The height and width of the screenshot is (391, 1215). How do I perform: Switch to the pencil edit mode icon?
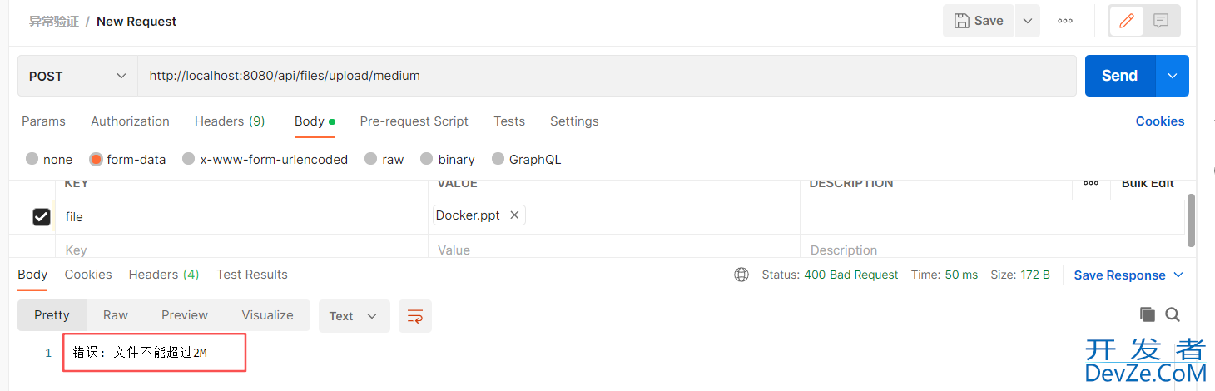(1127, 21)
